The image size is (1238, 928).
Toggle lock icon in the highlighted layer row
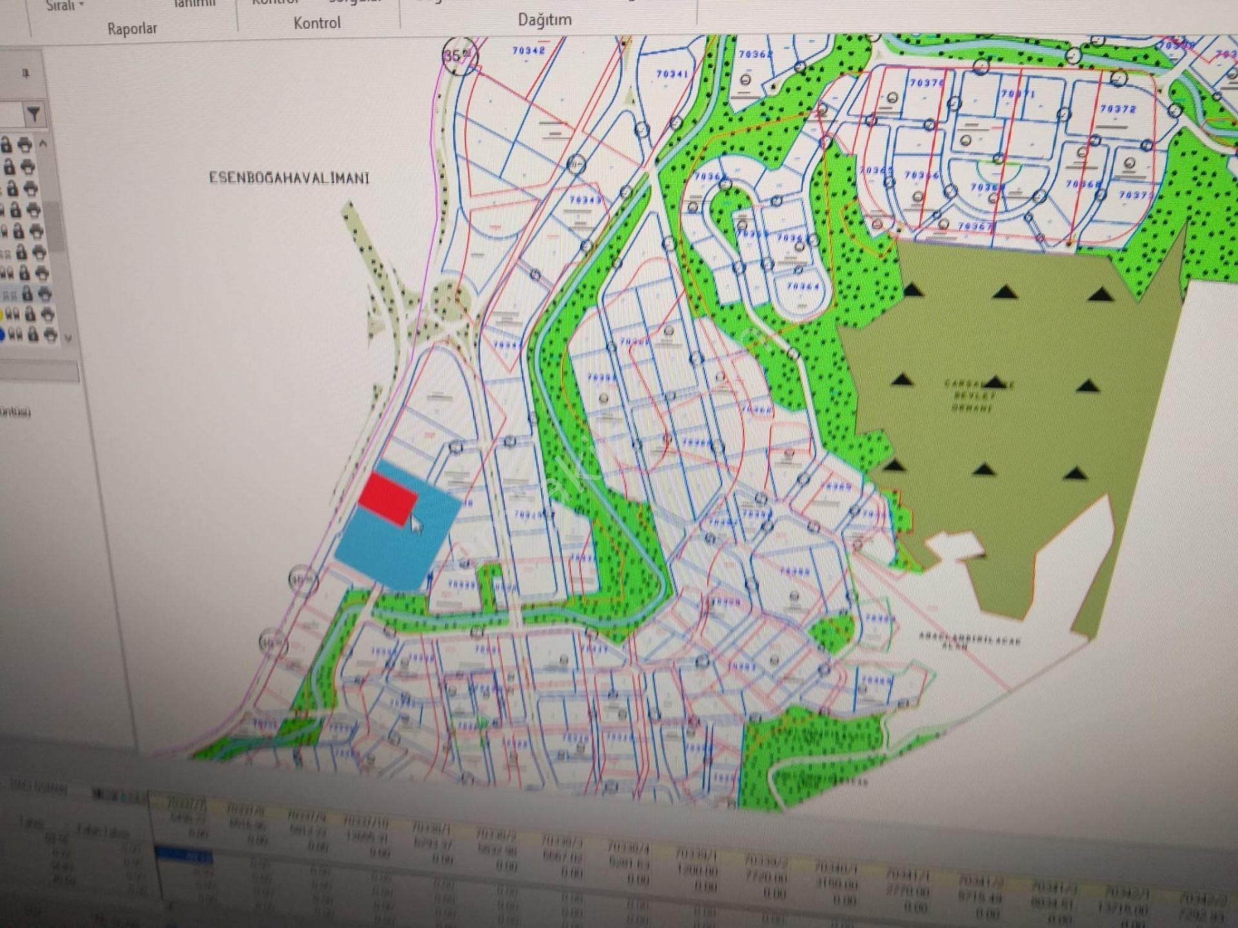[x=27, y=294]
